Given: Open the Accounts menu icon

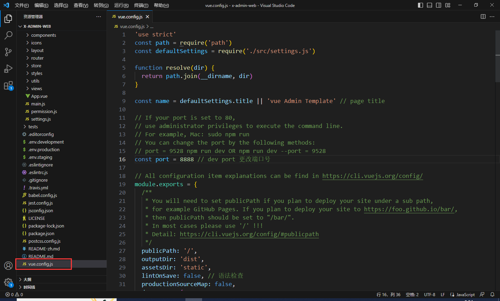Looking at the screenshot, I should point(8,266).
